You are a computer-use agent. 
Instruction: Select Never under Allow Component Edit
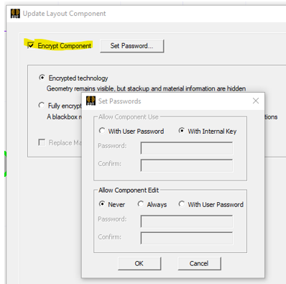tap(102, 204)
